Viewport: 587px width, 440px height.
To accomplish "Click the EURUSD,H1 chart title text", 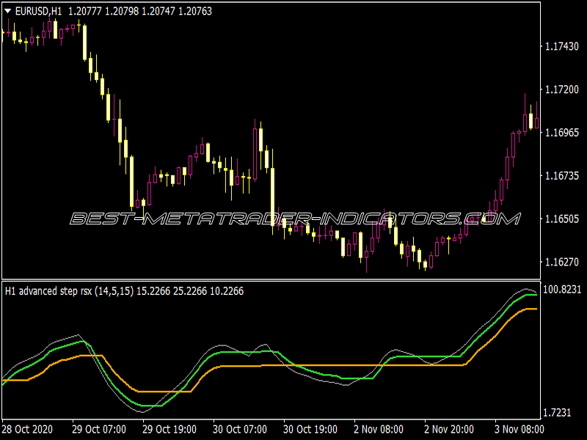I will coord(38,12).
